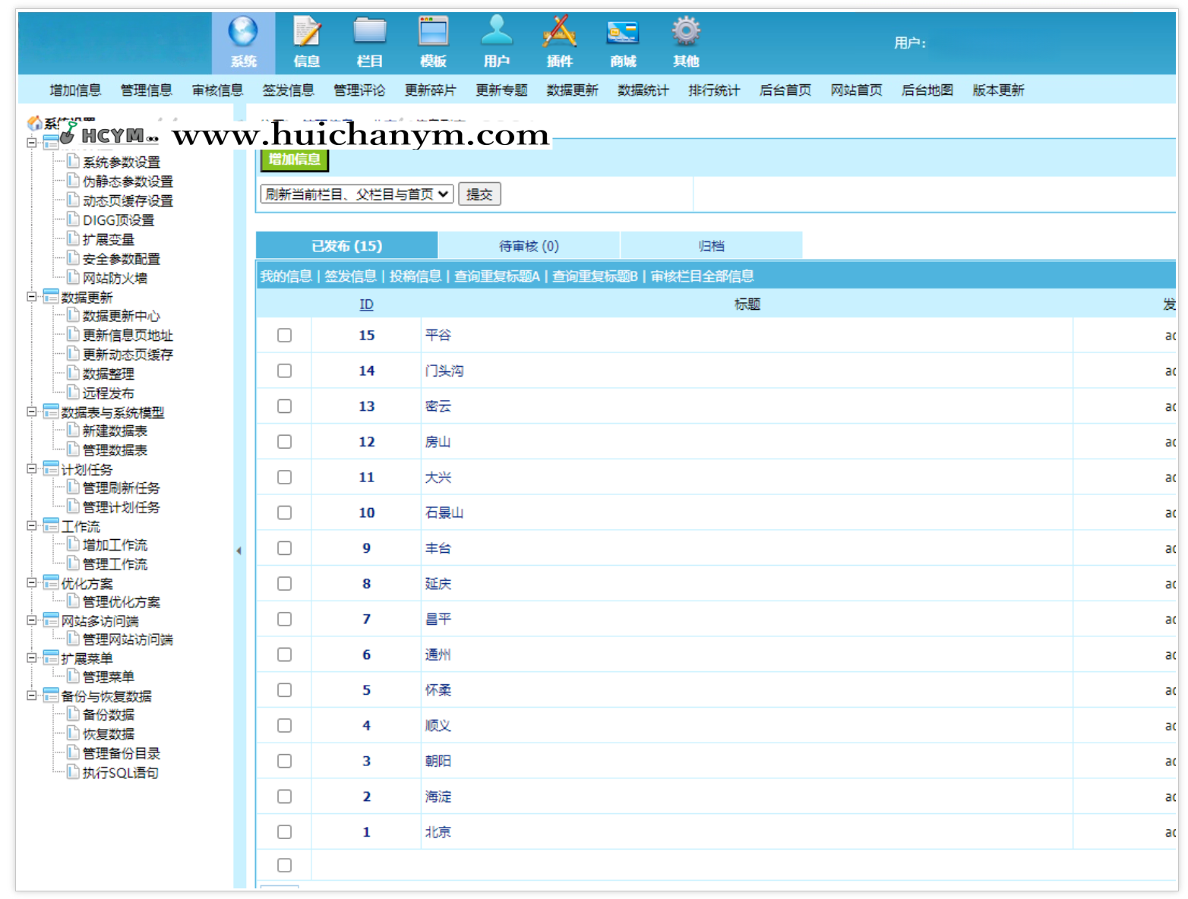Screen dimensions: 1188x899
Task: Open 执行SQL语句 in the sidebar tree
Action: click(x=120, y=773)
